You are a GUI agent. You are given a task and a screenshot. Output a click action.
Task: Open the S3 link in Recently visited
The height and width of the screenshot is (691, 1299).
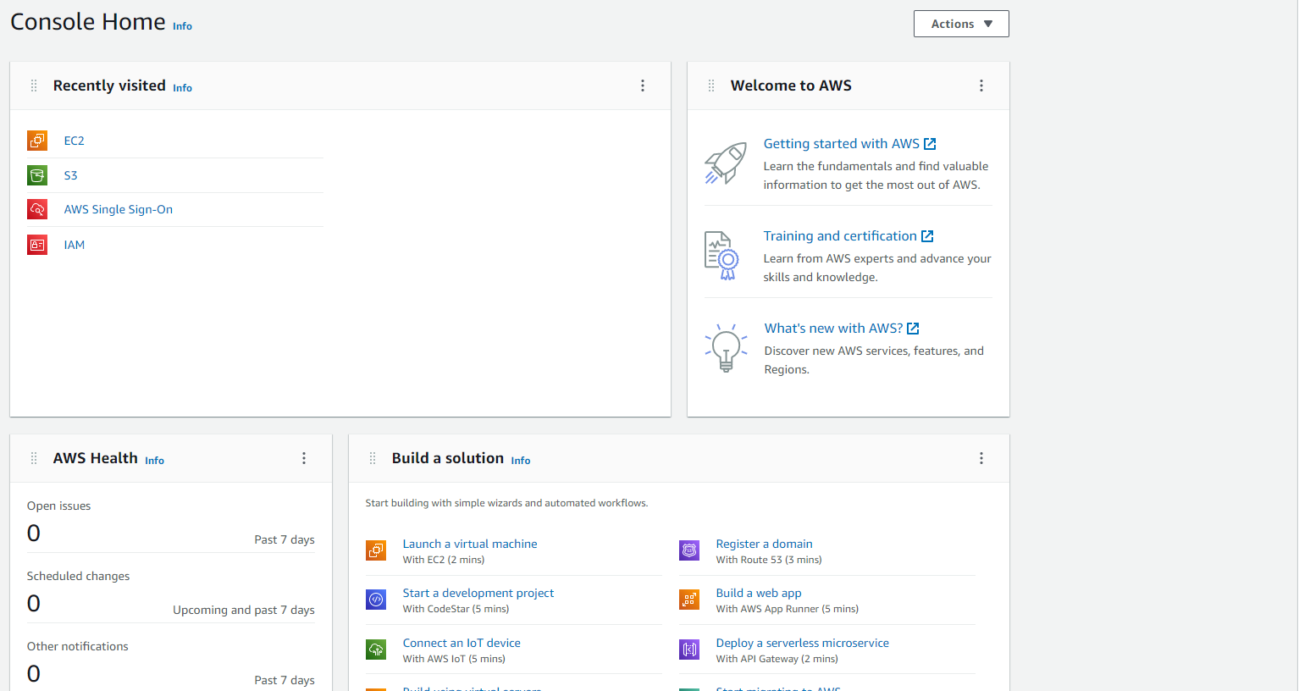71,175
